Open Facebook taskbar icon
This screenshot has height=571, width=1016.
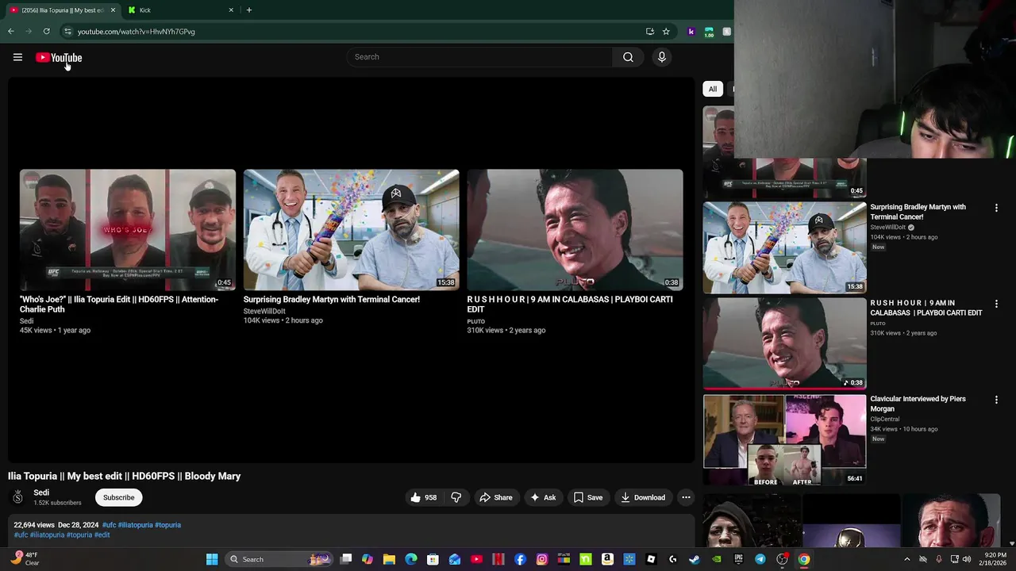tap(520, 559)
